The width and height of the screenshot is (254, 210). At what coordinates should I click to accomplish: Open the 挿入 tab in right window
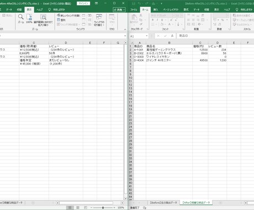(156, 9)
